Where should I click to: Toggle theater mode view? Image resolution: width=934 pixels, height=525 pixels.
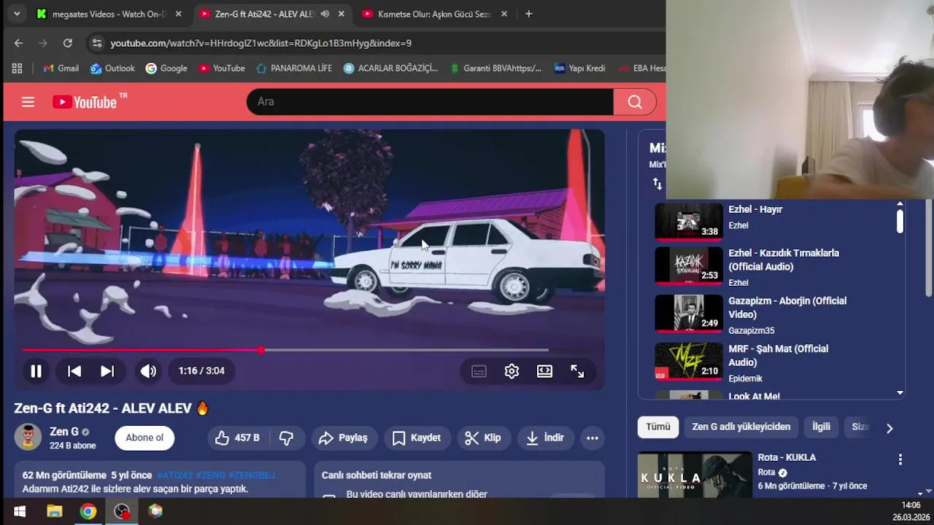coord(544,371)
